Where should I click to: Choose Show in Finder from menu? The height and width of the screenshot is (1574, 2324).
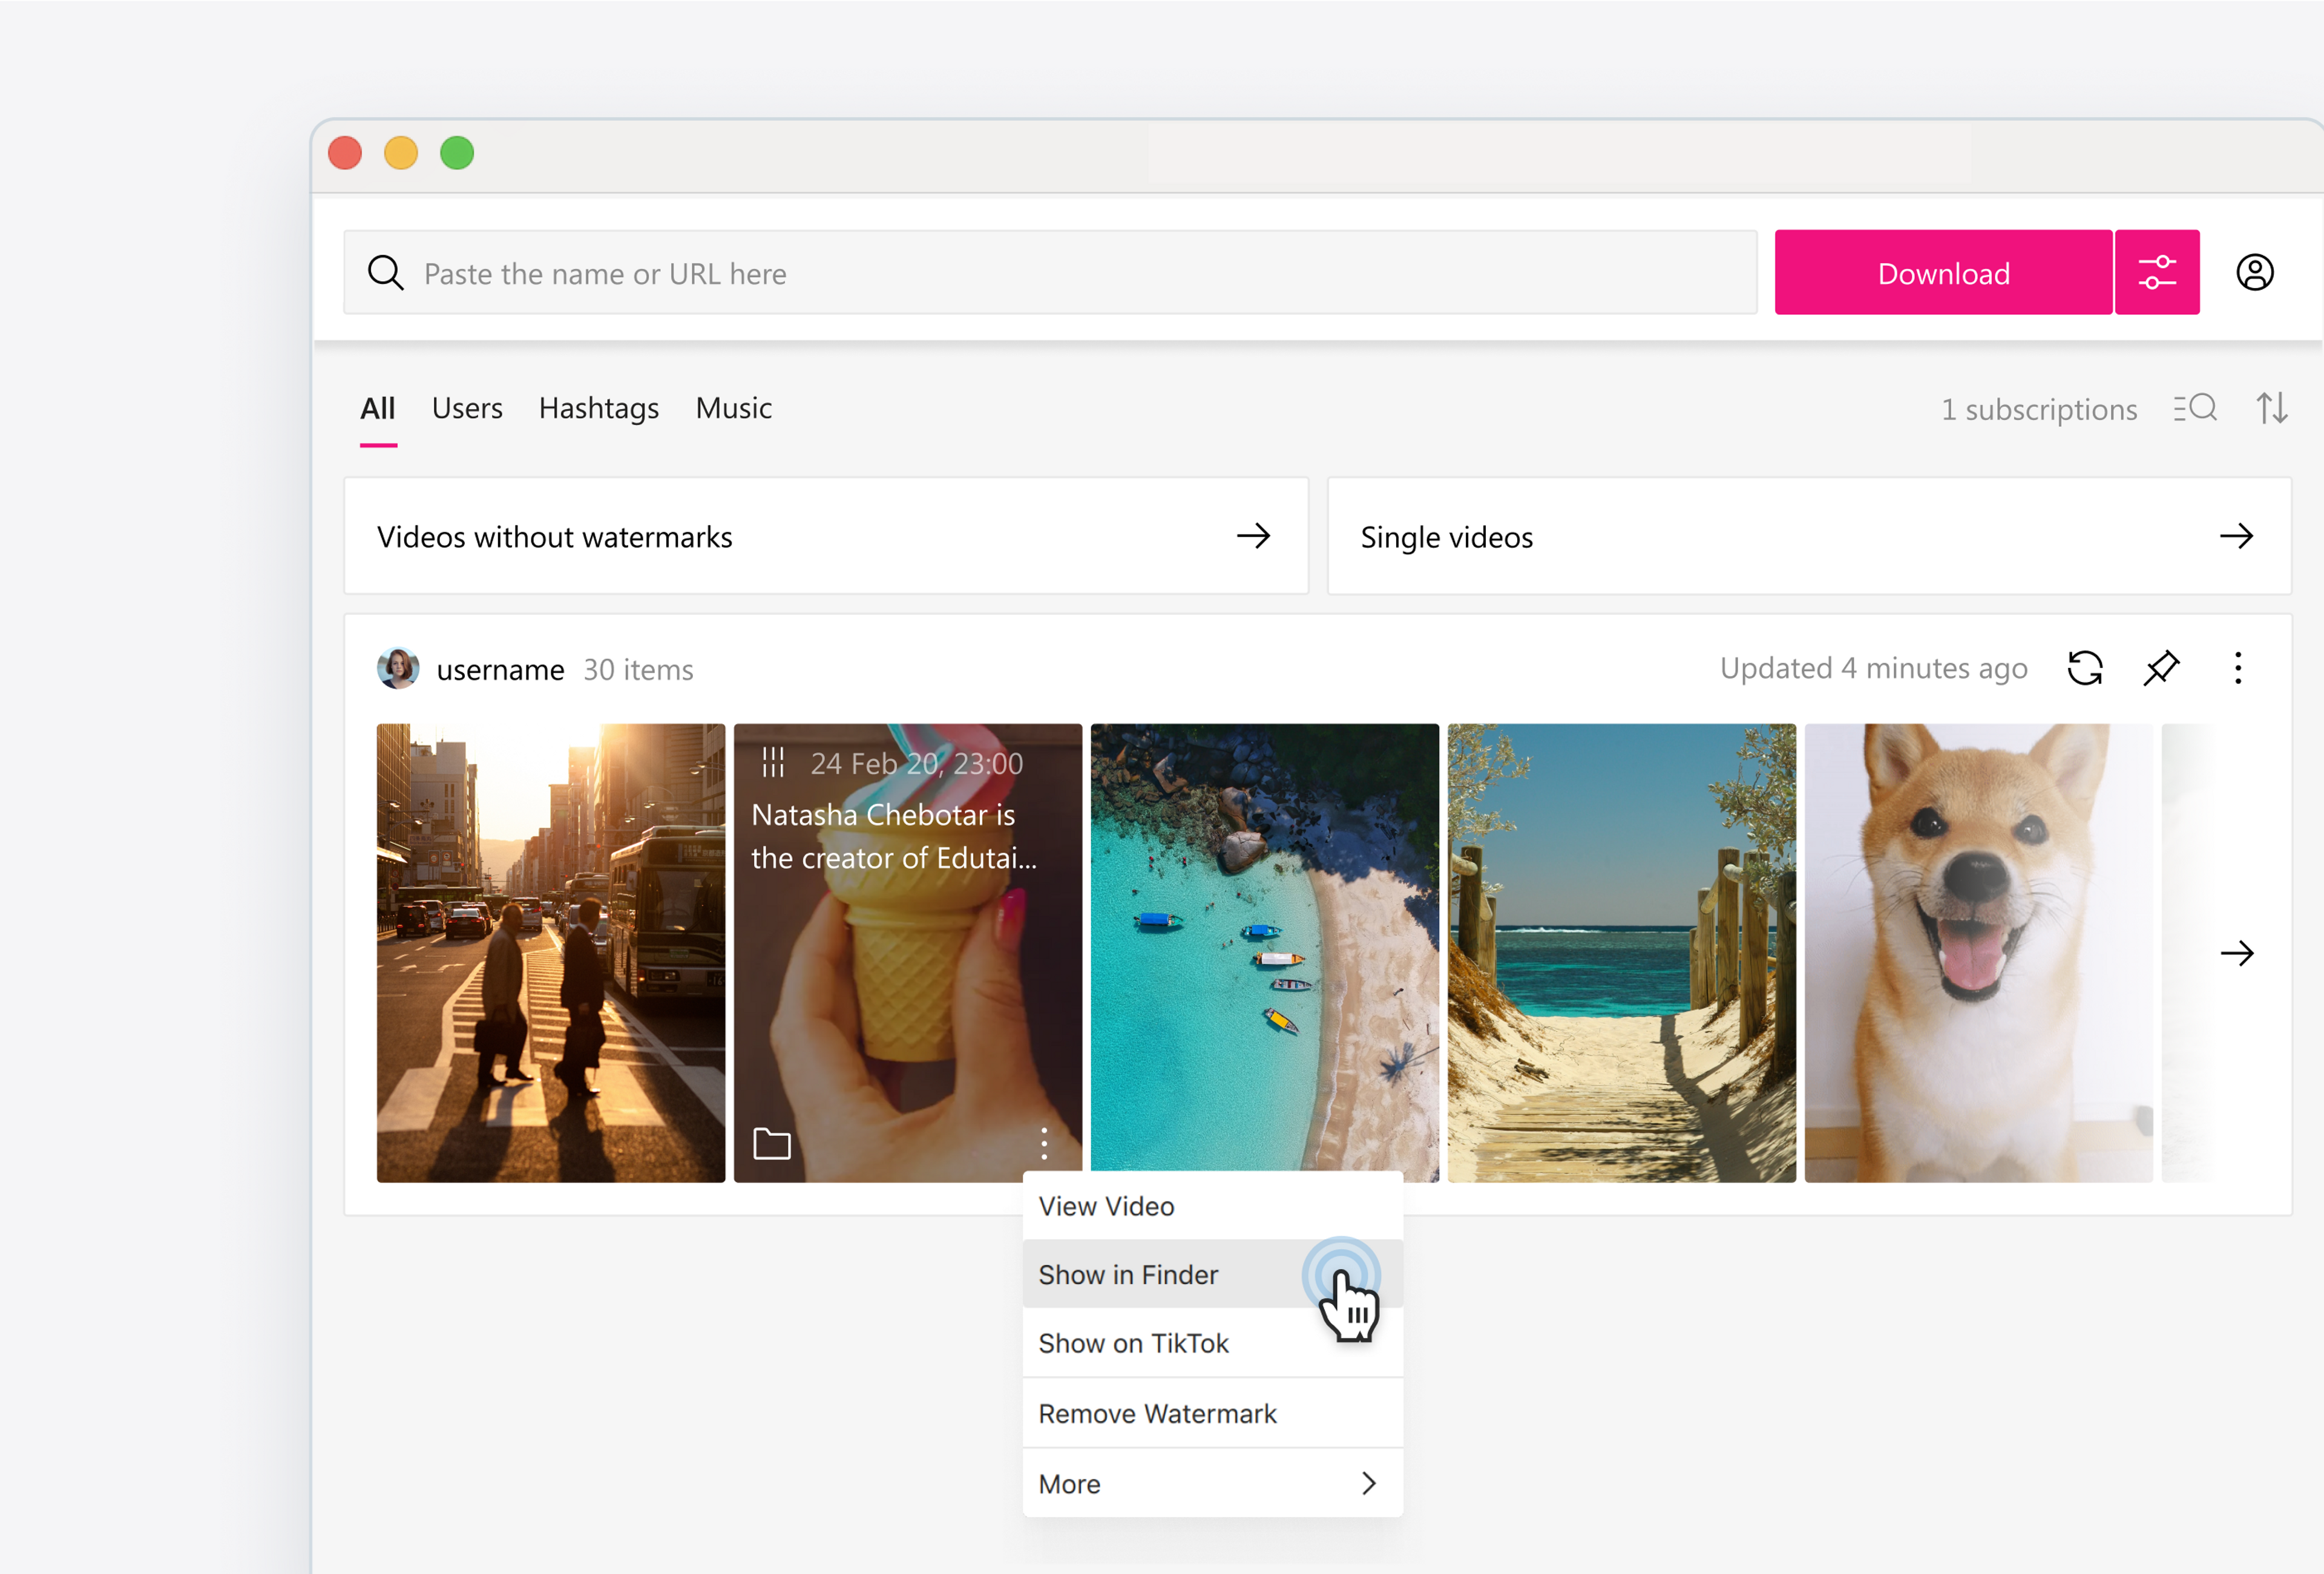pos(1128,1275)
